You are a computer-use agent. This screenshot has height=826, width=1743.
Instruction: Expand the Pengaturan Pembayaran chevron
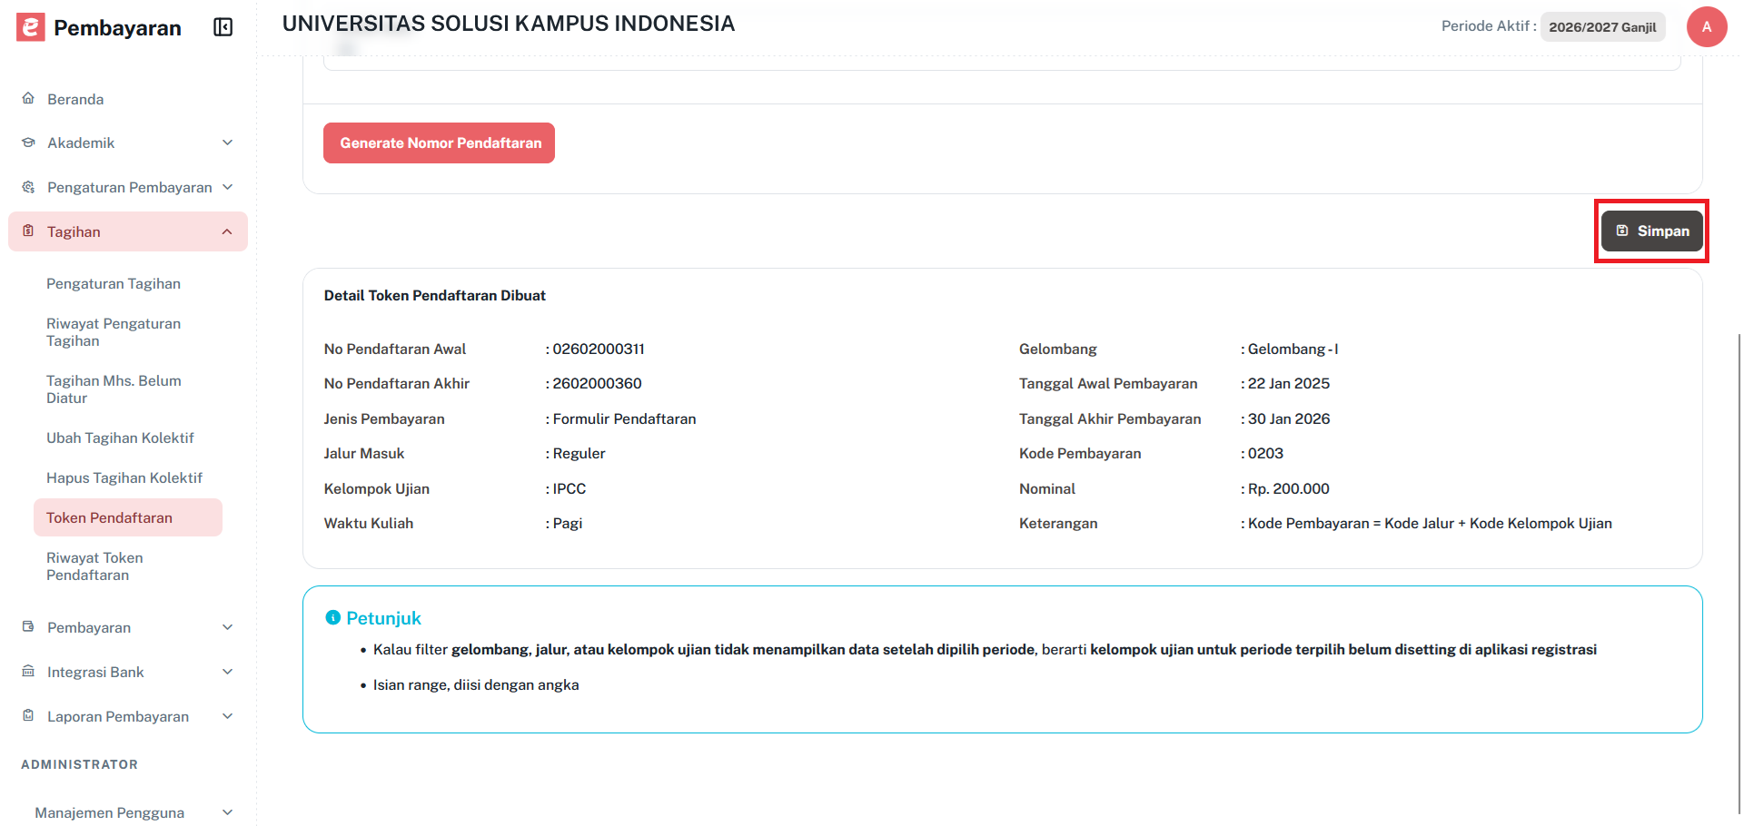tap(228, 187)
